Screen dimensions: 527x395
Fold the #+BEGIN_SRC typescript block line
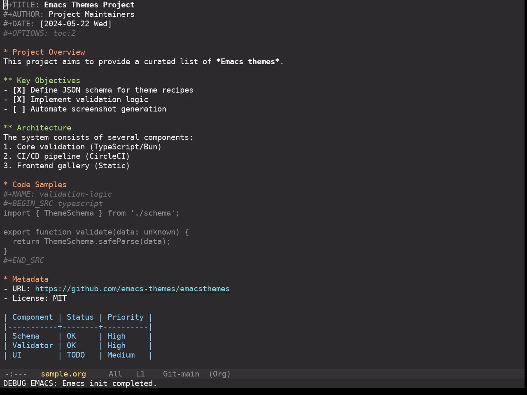(x=53, y=204)
